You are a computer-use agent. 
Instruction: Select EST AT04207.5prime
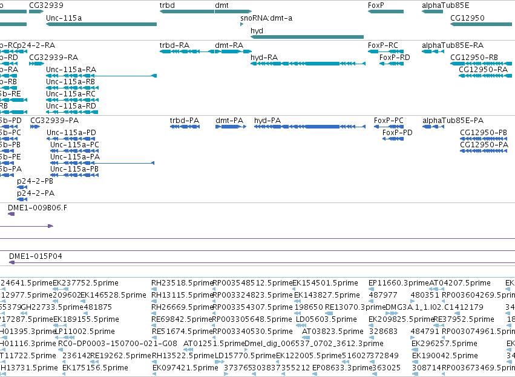click(460, 283)
